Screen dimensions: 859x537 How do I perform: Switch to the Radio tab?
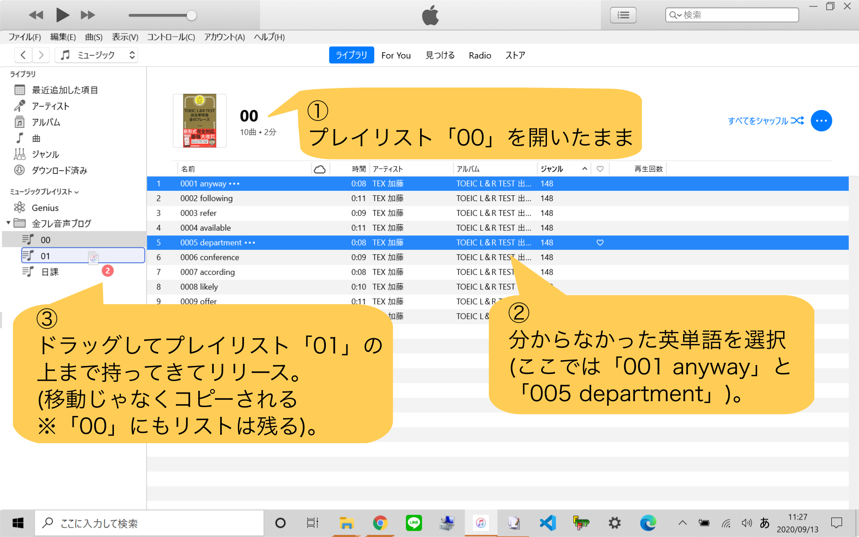click(480, 55)
